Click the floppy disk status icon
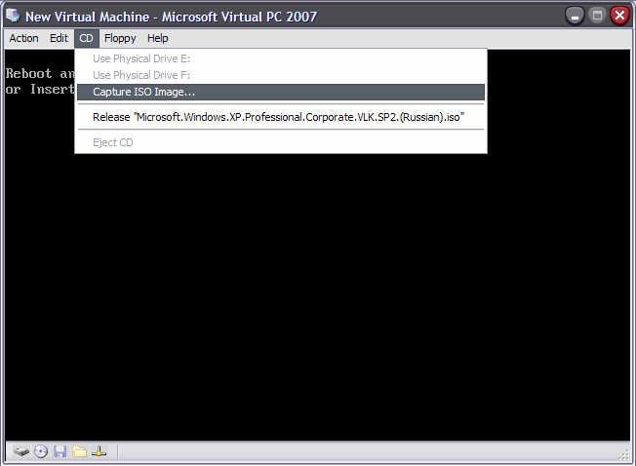Screen dimensions: 636x466 (x=60, y=451)
